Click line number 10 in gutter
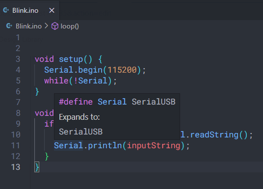 [16, 135]
